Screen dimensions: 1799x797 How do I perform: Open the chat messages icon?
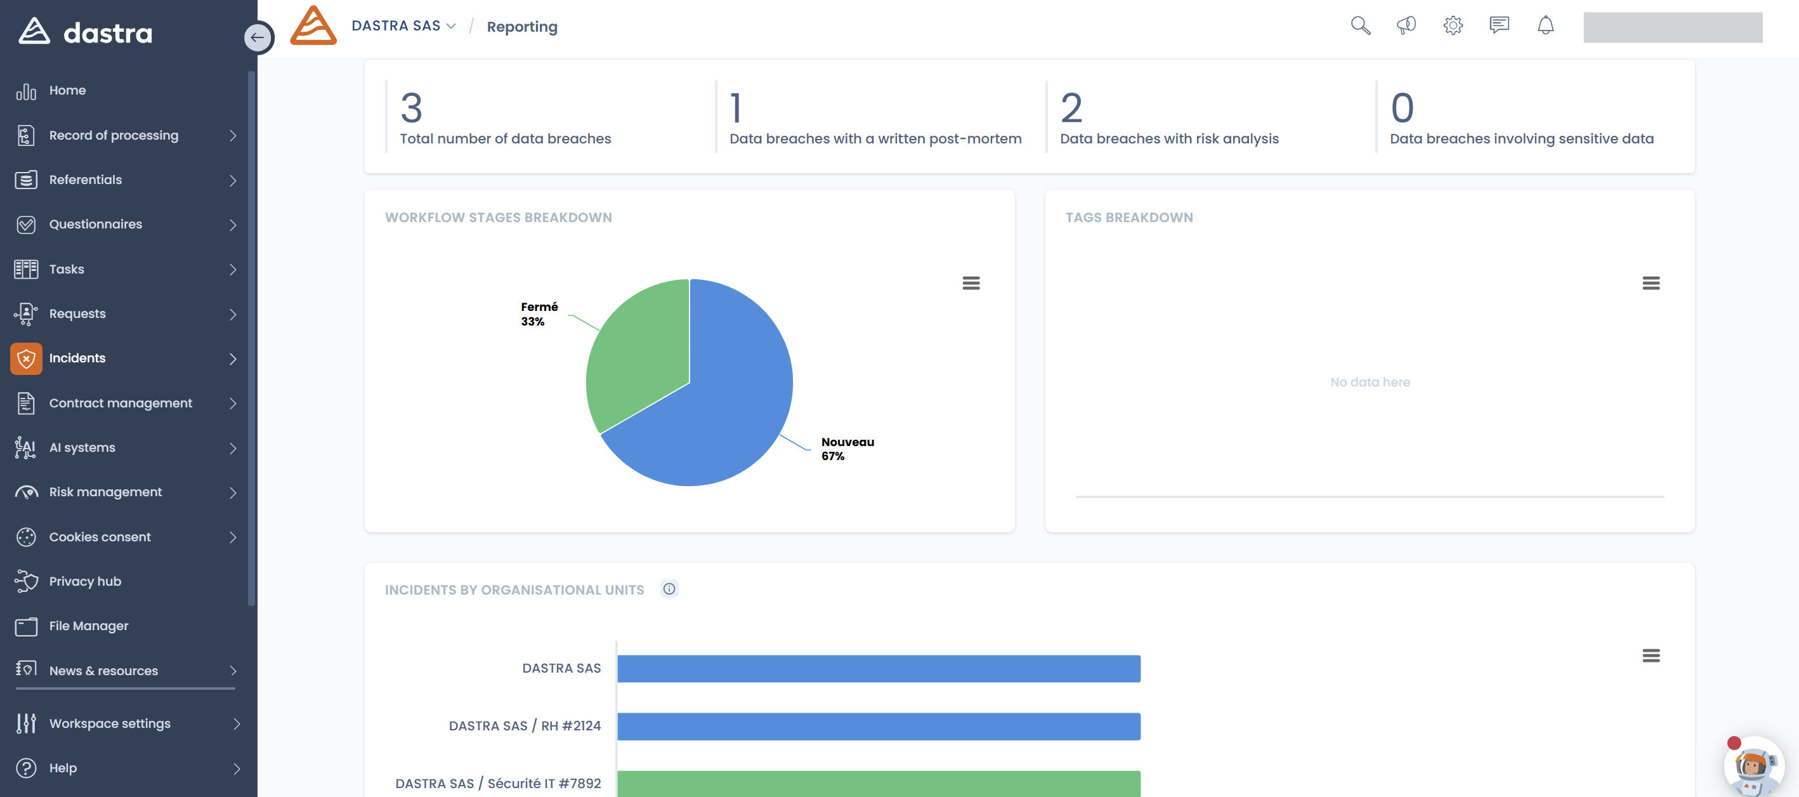pos(1499,26)
